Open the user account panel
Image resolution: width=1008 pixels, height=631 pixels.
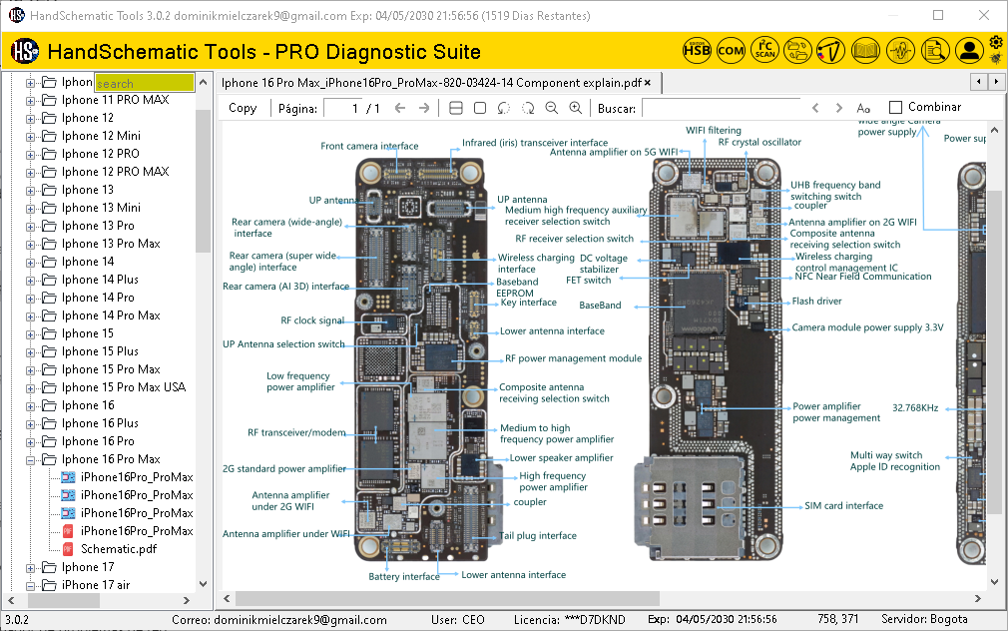pyautogui.click(x=969, y=50)
